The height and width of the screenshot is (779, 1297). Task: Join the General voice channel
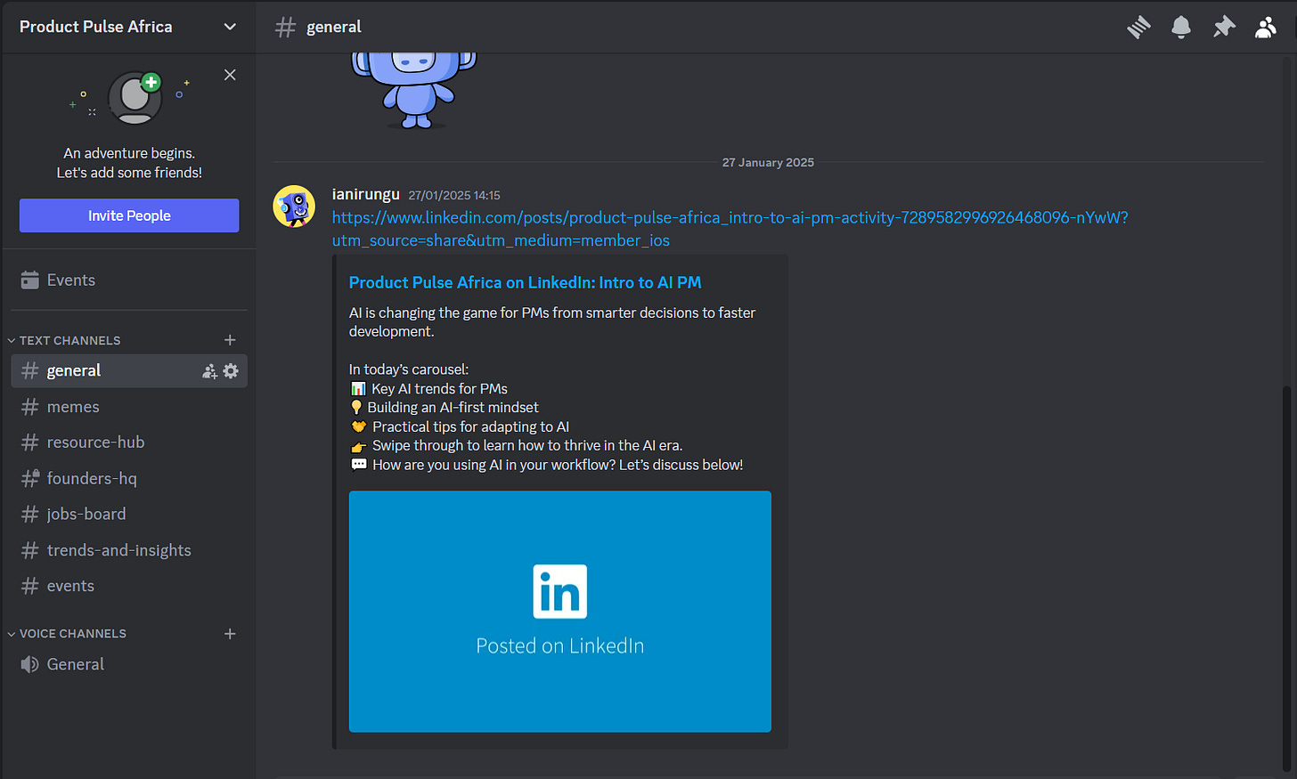point(129,664)
